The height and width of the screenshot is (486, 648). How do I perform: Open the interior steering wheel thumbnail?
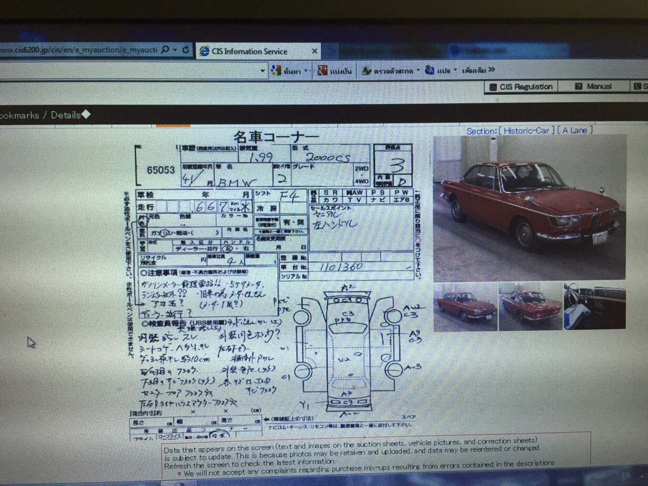594,307
